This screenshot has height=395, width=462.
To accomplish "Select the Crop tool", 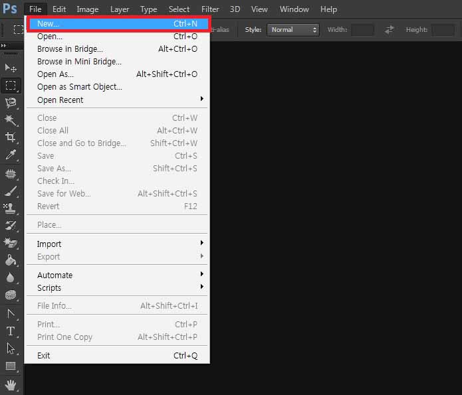I will click(x=11, y=137).
